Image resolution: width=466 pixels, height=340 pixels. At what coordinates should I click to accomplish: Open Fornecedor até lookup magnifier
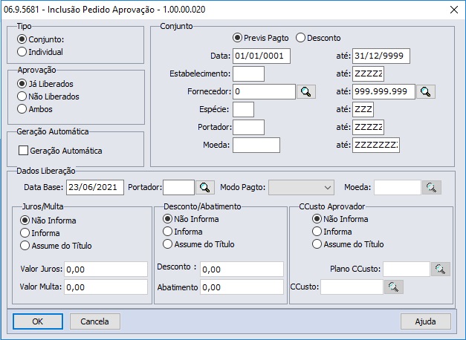[426, 92]
